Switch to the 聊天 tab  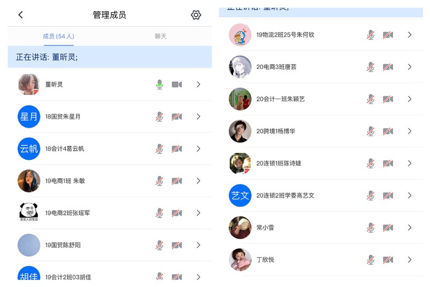(160, 36)
